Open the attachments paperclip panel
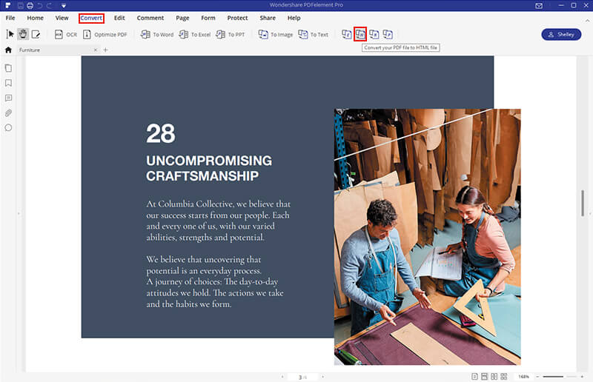The image size is (593, 382). 8,113
